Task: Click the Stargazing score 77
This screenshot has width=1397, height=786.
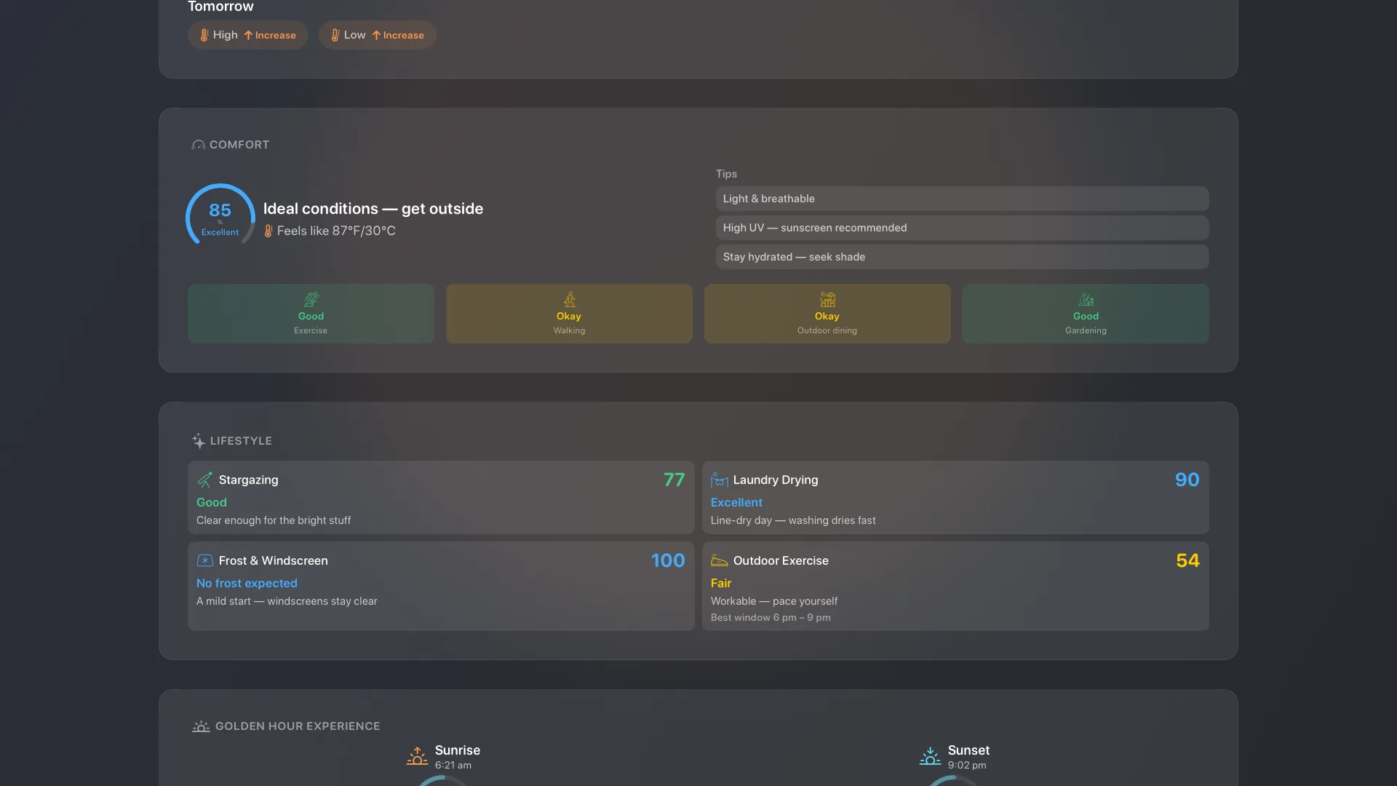Action: (674, 480)
